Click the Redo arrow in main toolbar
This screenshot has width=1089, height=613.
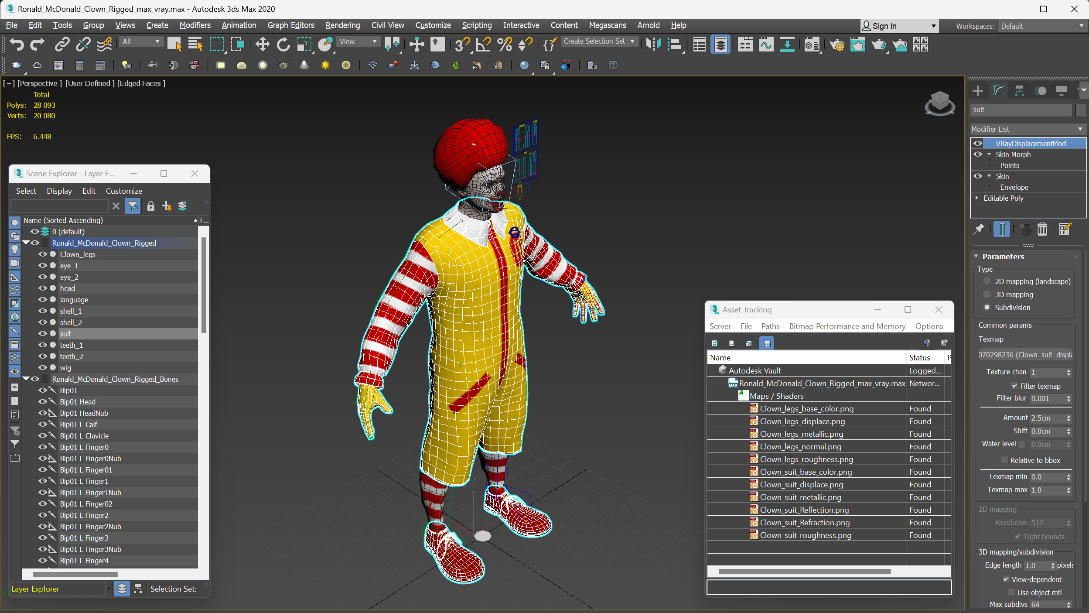tap(38, 44)
